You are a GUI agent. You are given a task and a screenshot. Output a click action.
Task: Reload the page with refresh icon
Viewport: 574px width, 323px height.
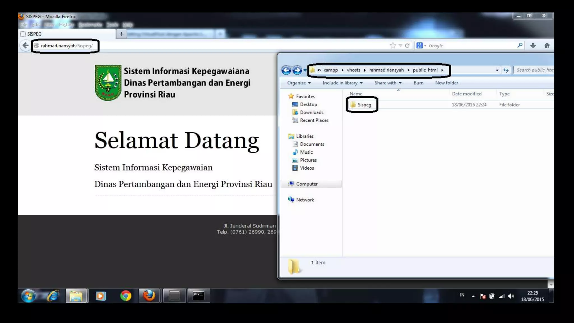(x=407, y=45)
